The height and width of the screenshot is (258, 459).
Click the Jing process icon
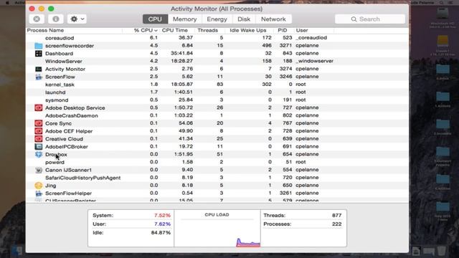click(x=38, y=186)
